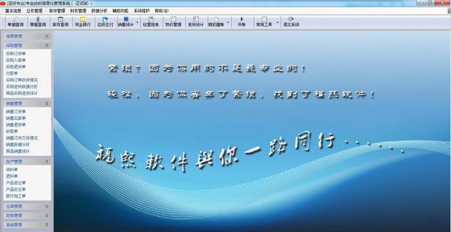
Task: Open the 辅助功能 menu
Action: click(120, 11)
